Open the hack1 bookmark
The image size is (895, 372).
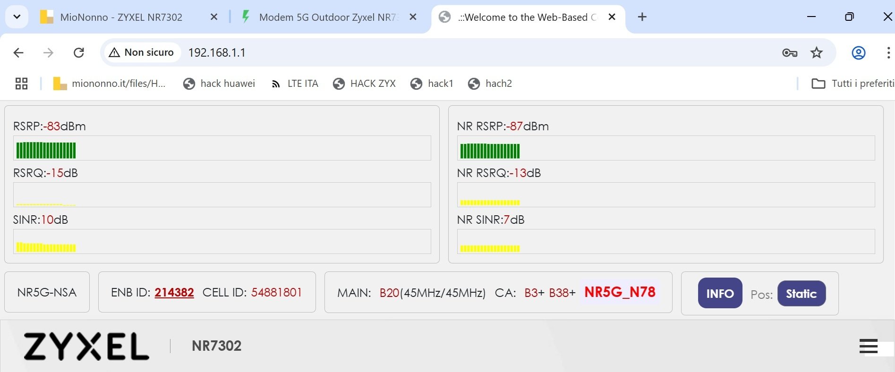point(432,84)
